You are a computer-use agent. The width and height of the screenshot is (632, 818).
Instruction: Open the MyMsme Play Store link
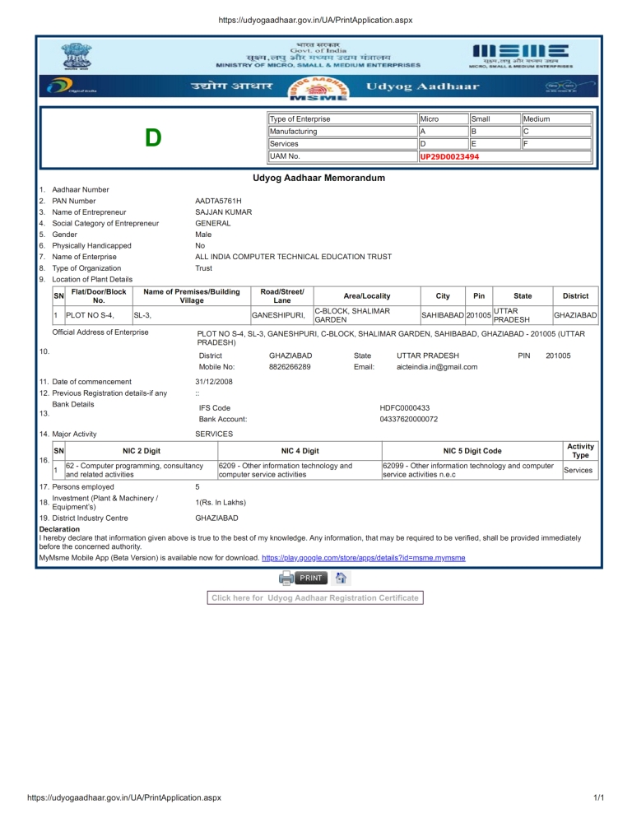pos(363,557)
